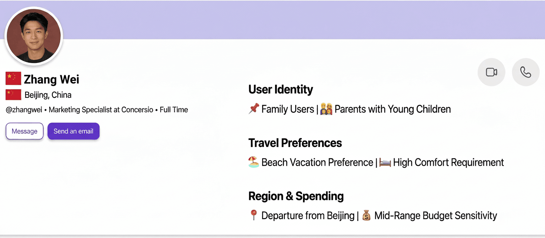Click the User Identity heading
The image size is (545, 238).
click(x=281, y=89)
